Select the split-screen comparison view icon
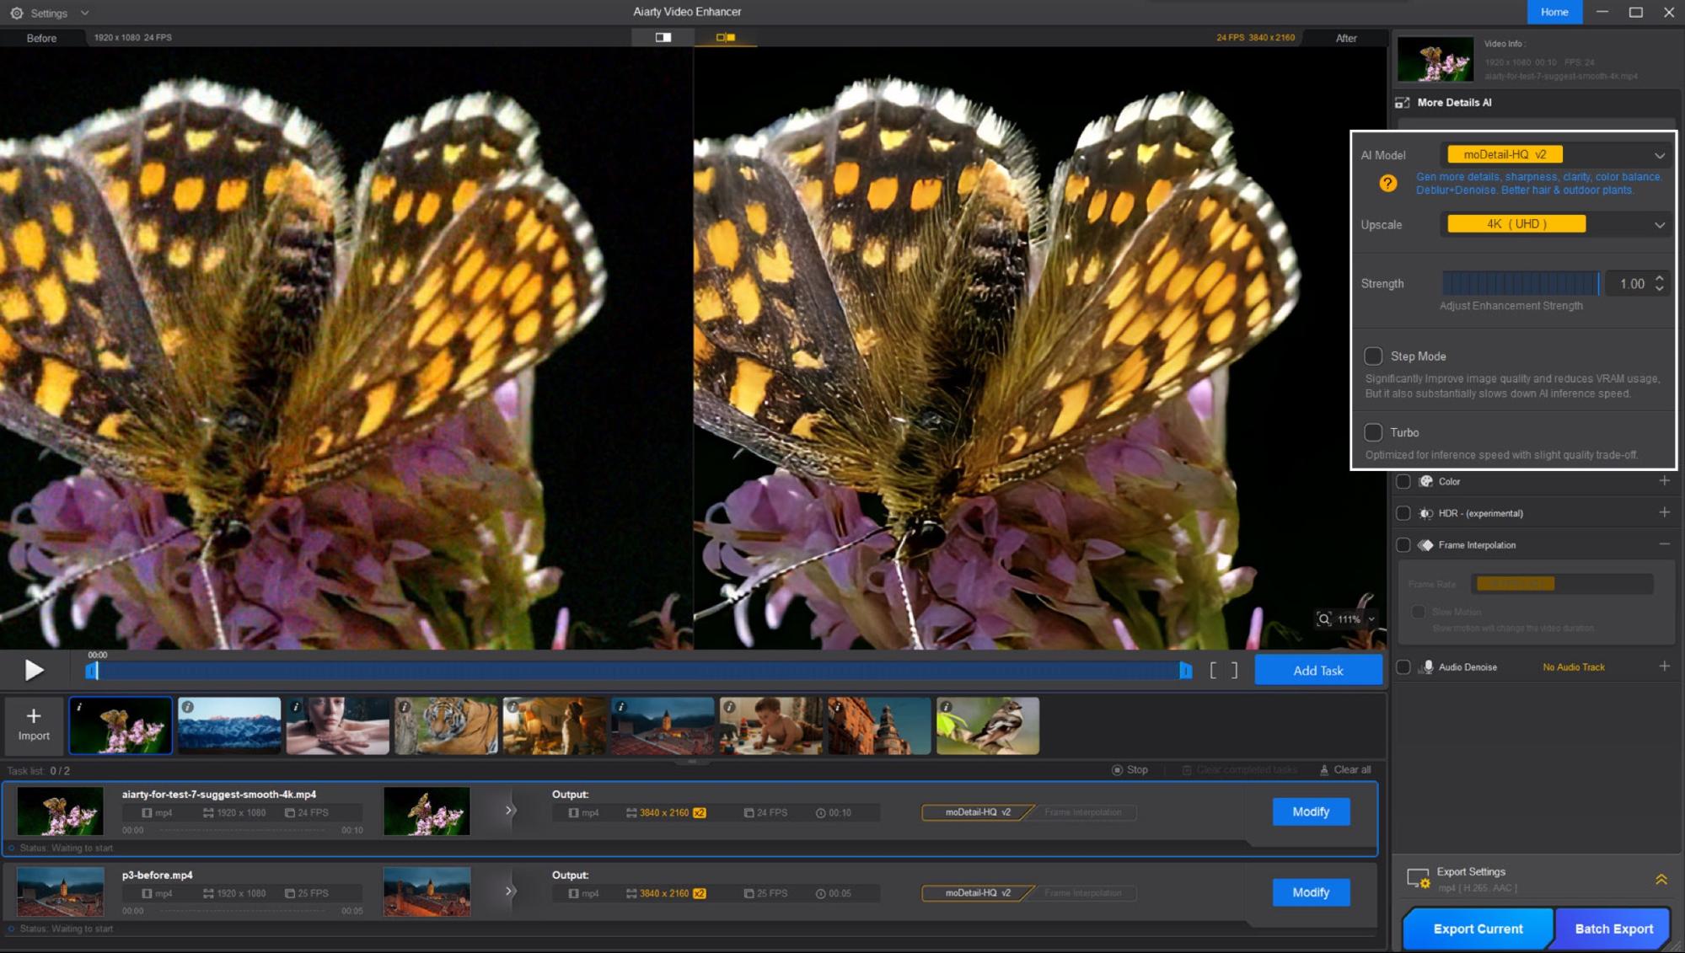1685x953 pixels. tap(727, 37)
